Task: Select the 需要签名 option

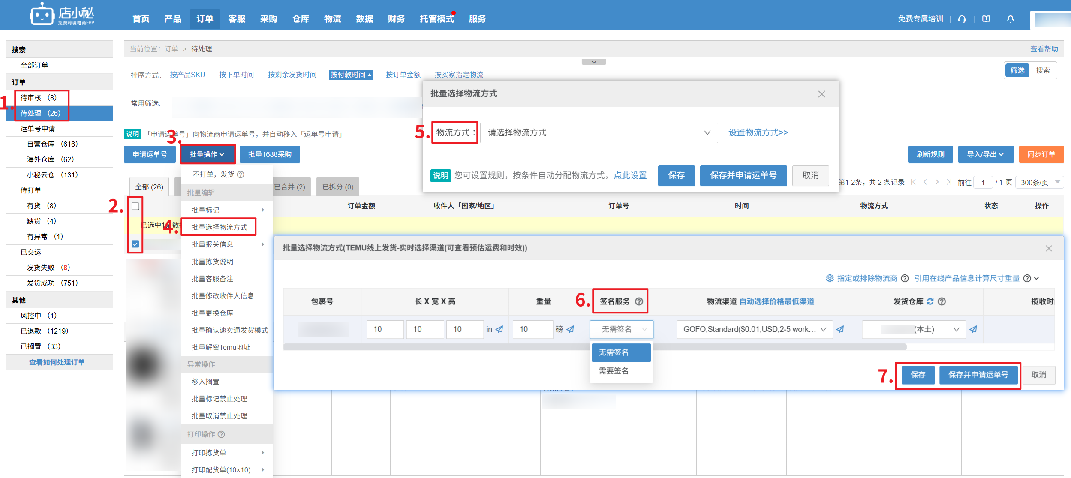Action: [x=614, y=371]
